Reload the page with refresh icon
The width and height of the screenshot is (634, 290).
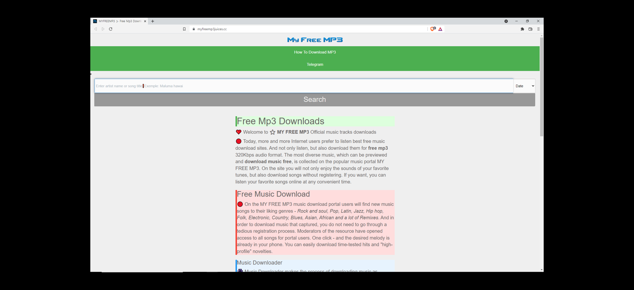[x=111, y=29]
